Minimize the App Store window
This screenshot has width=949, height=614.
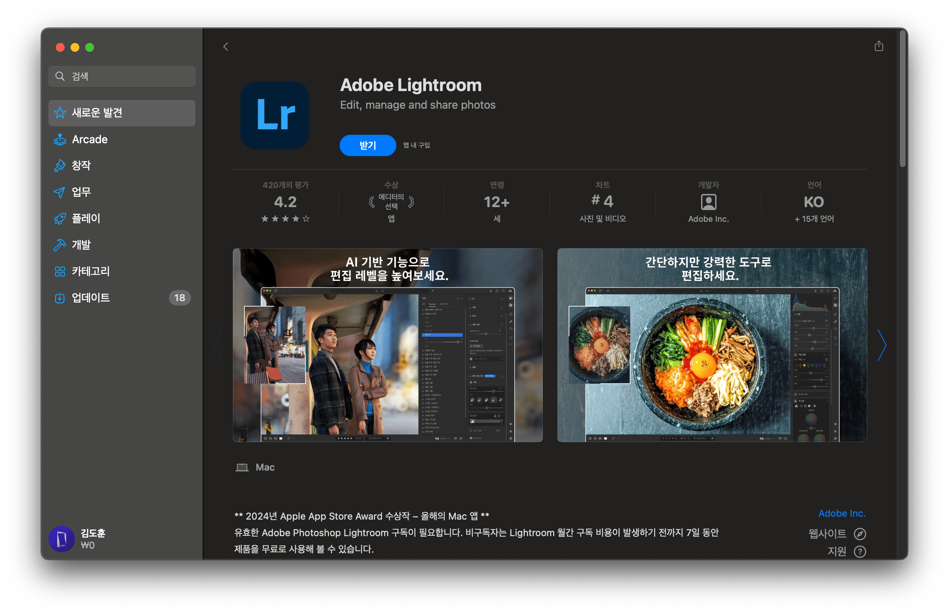coord(75,47)
